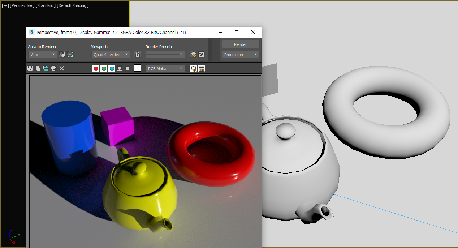
Task: Toggle the Lock to Viewport padlock
Action: pos(137,54)
